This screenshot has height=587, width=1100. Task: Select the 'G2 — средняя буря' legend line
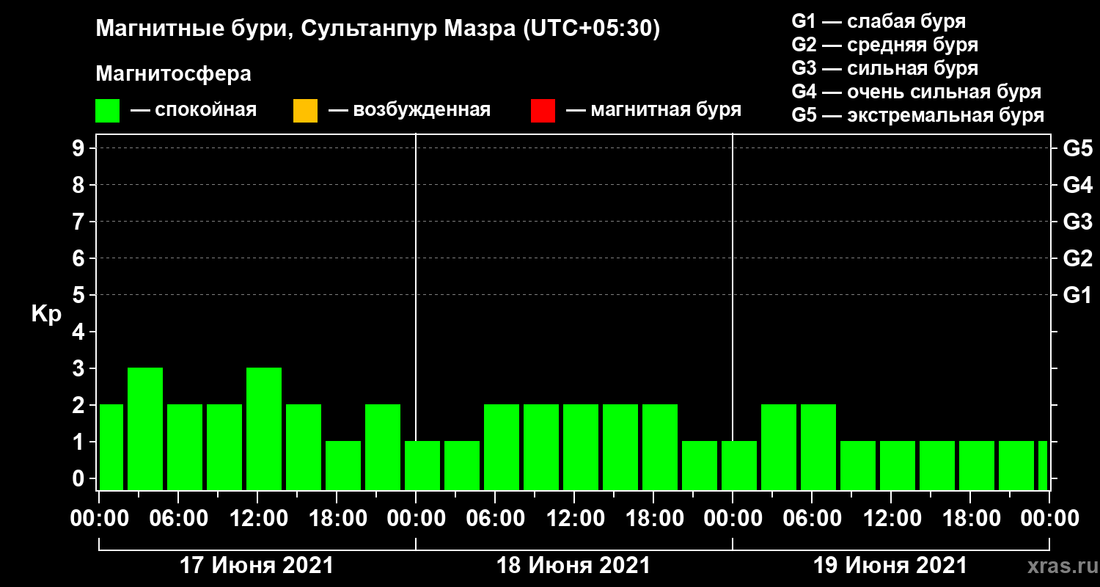pyautogui.click(x=884, y=45)
